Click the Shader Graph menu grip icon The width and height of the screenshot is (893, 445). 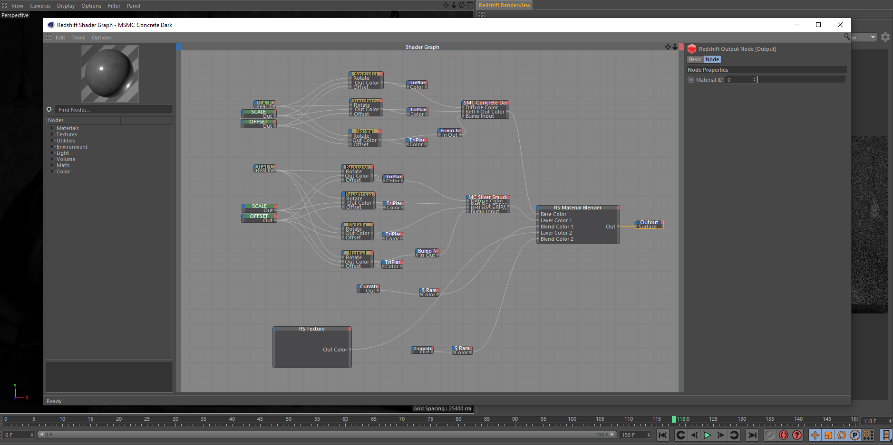coord(49,37)
